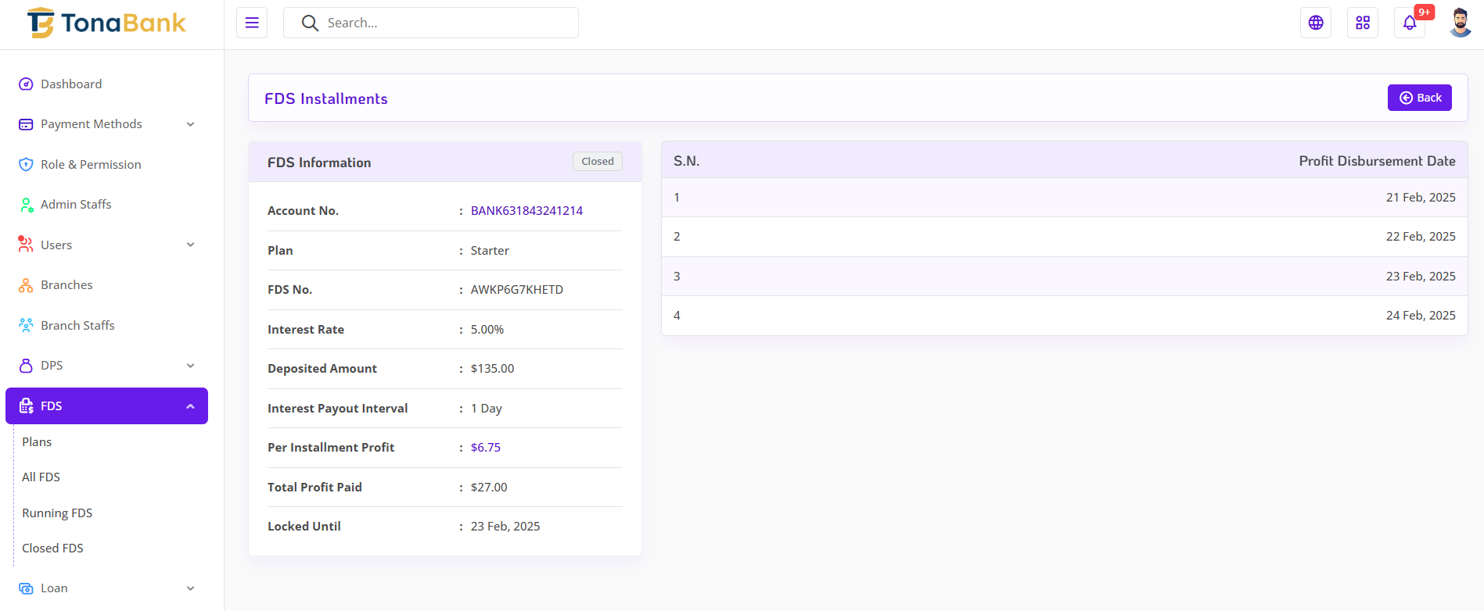The image size is (1484, 611).
Task: Open the notifications bell
Action: [1410, 23]
